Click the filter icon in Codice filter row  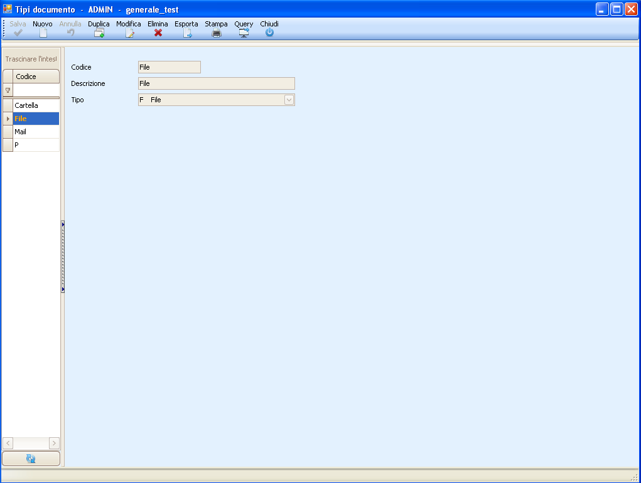tap(8, 90)
